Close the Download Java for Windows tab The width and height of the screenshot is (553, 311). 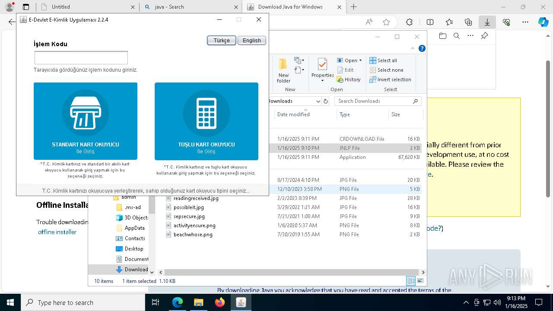pos(340,7)
